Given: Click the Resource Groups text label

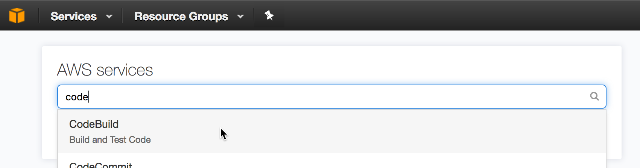Looking at the screenshot, I should tap(181, 16).
